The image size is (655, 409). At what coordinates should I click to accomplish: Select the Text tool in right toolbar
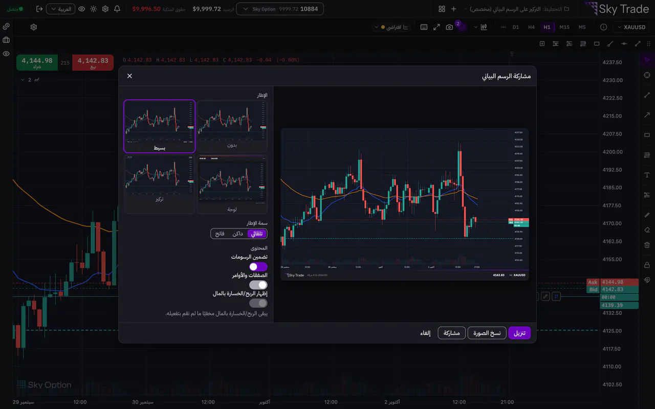pyautogui.click(x=647, y=175)
